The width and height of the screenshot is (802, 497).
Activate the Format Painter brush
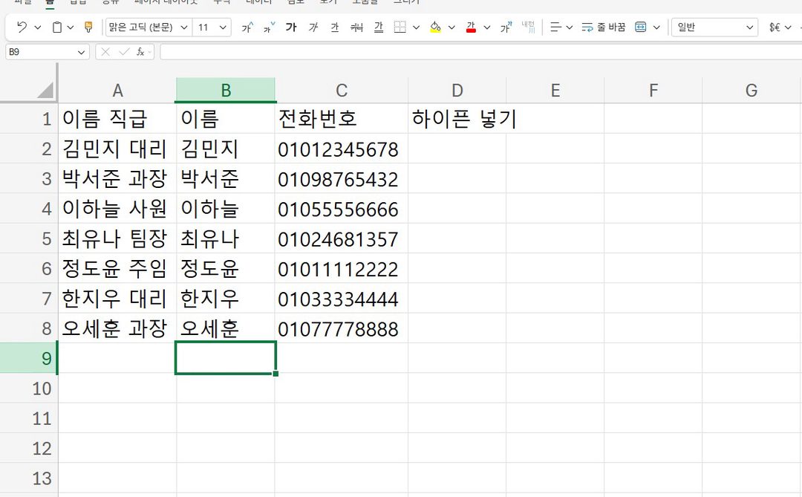[88, 27]
